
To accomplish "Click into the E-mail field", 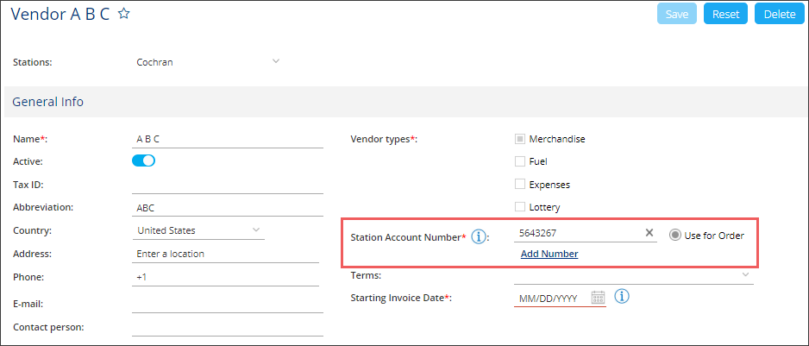I will [x=228, y=305].
